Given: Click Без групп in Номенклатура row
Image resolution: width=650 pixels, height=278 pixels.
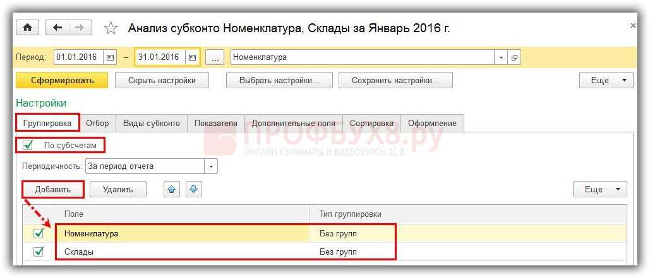Looking at the screenshot, I should click(339, 234).
